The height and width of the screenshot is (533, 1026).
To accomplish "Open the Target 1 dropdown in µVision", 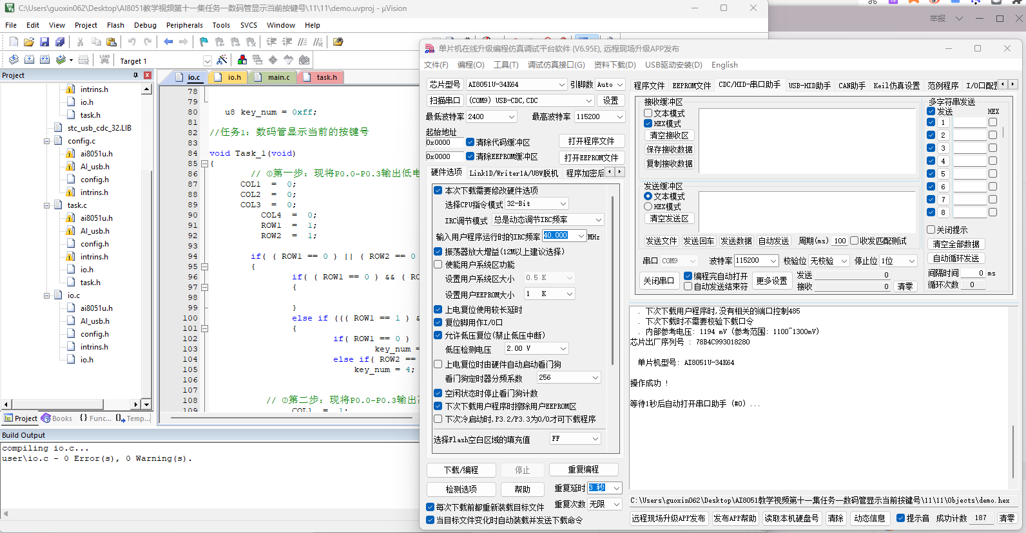I will (x=207, y=61).
